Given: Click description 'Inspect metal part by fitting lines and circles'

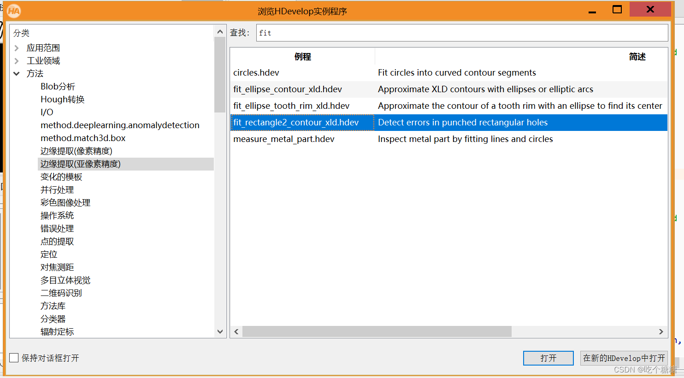Looking at the screenshot, I should (465, 139).
